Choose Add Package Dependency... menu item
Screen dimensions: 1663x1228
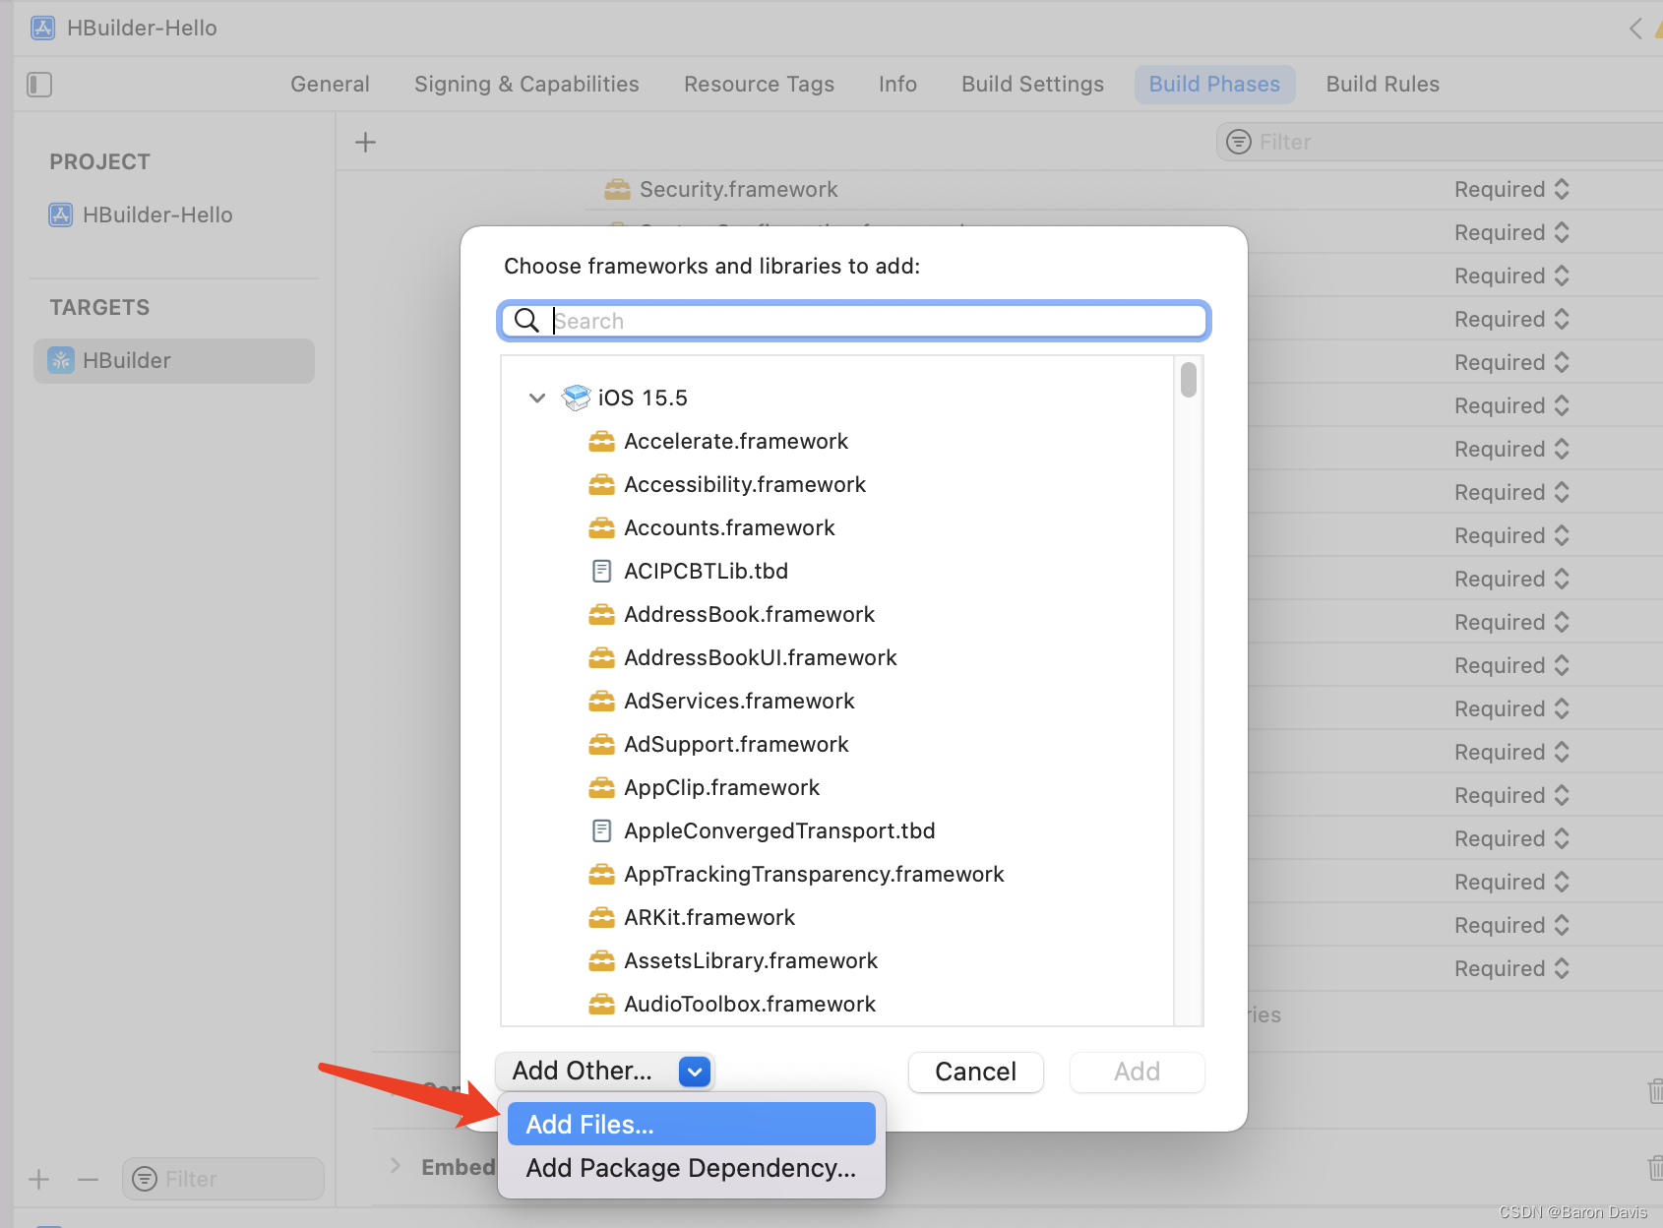(692, 1168)
